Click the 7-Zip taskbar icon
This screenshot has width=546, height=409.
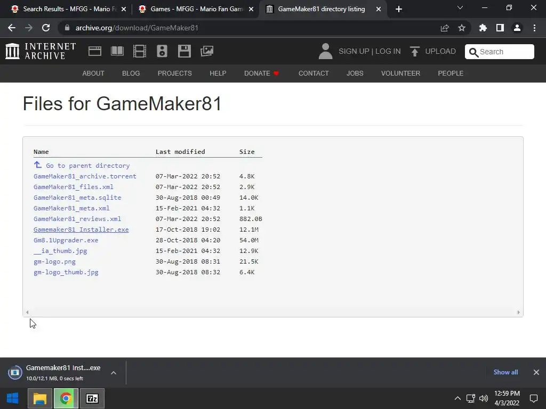[92, 398]
